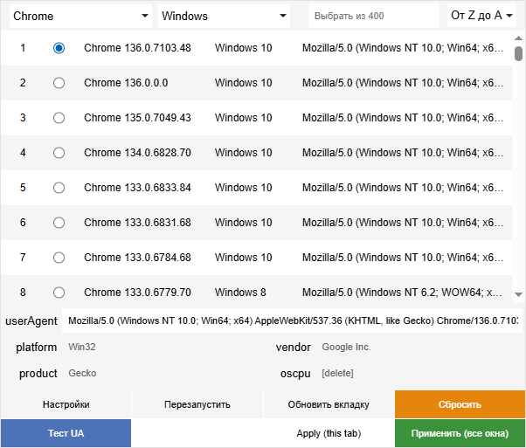Image resolution: width=526 pixels, height=448 pixels.
Task: Click 'Chrome 133.0.6831.68' text in row 6
Action: click(x=137, y=223)
